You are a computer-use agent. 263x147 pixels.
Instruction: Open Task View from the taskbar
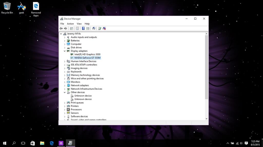pyautogui.click(x=23, y=143)
